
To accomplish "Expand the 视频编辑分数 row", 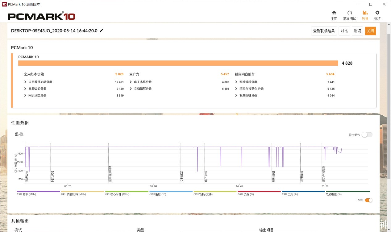I will [236, 96].
